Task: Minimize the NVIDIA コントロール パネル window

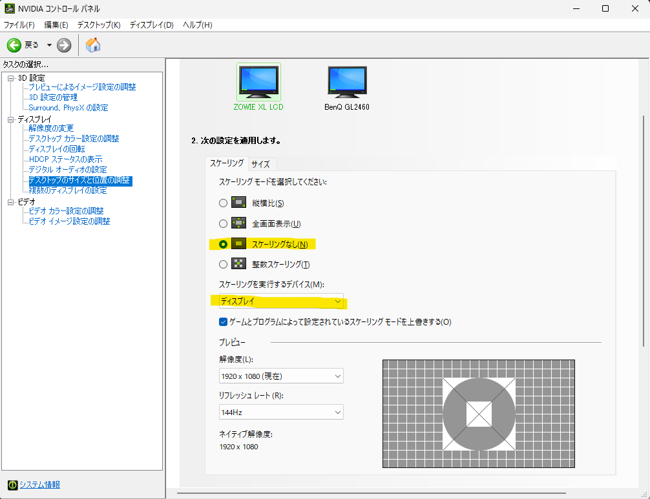Action: coord(576,8)
